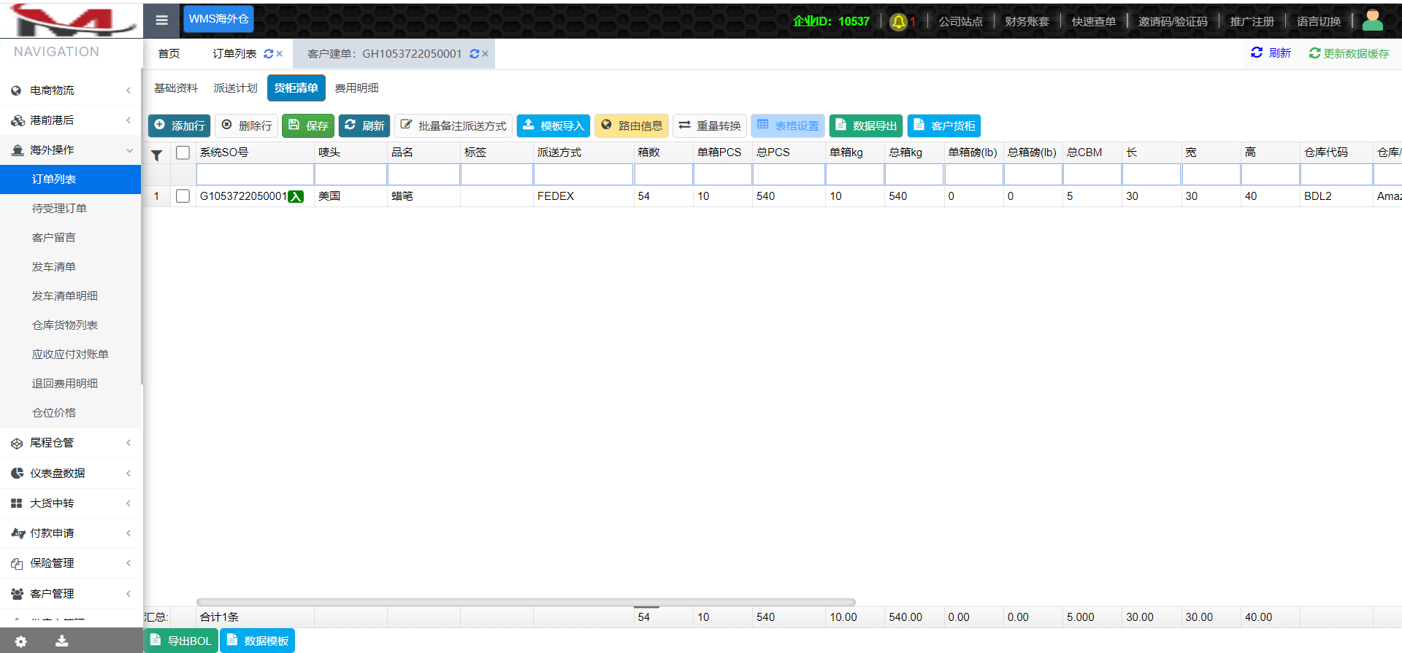
Task: Click the user avatar icon
Action: click(x=1372, y=20)
